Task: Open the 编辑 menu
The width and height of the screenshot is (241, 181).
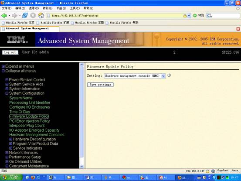Action: 20,8
